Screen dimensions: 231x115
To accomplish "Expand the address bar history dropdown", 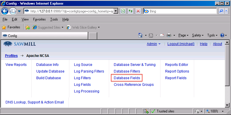I will (116, 11).
